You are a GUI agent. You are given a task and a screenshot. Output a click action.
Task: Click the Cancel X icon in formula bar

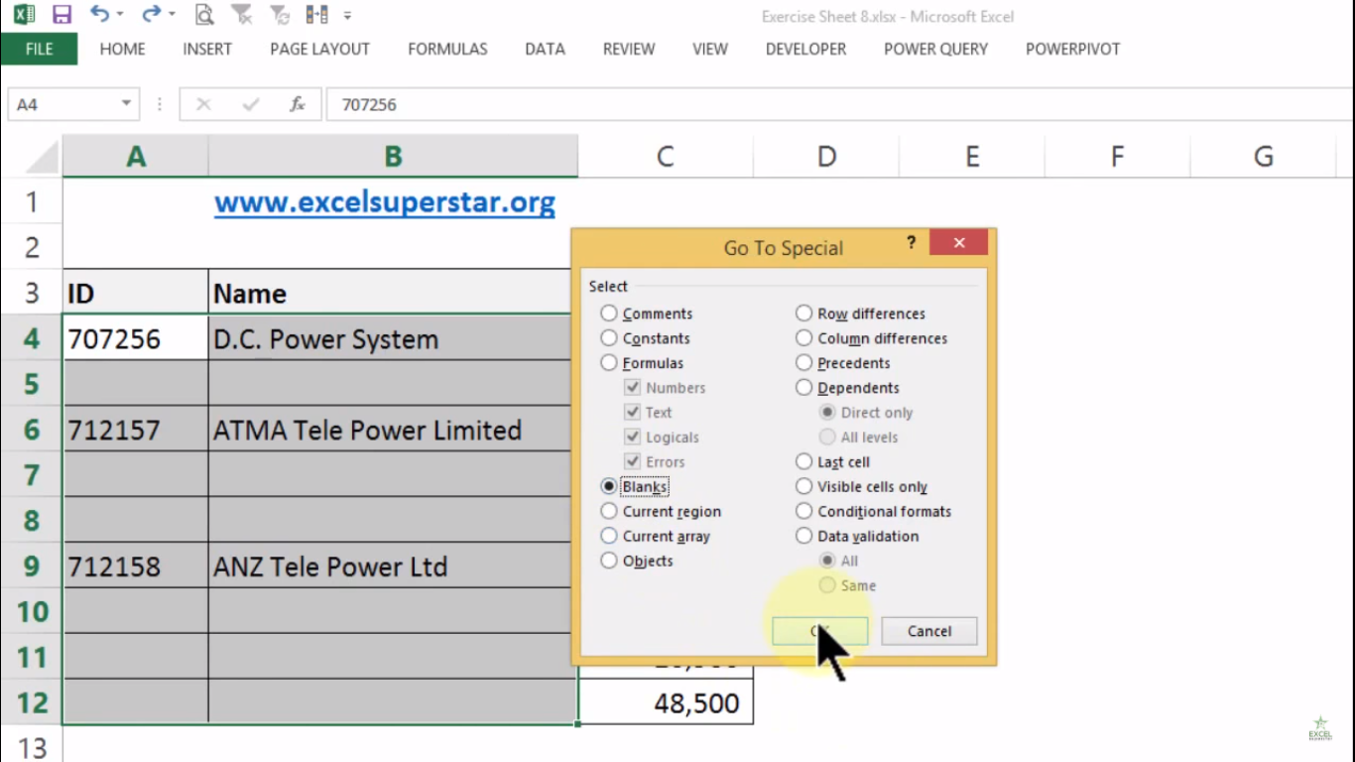203,104
